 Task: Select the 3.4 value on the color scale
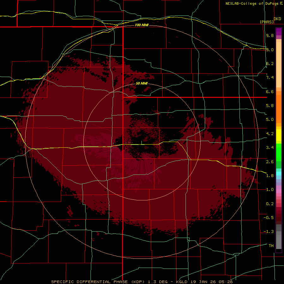270,148
